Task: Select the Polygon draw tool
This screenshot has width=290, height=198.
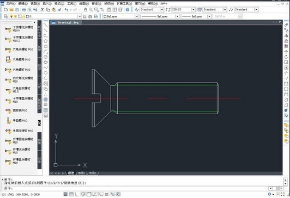Action: point(45,41)
